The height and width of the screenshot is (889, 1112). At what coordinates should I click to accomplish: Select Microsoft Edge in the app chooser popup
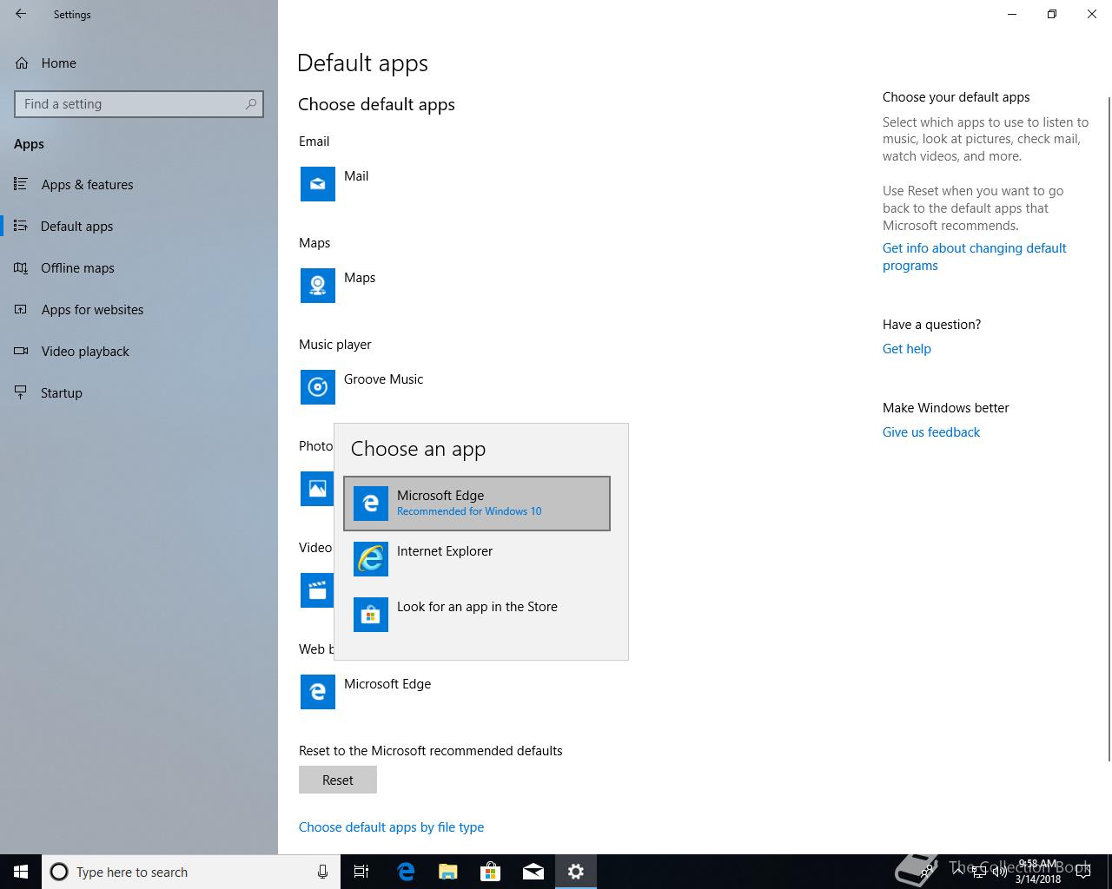[x=476, y=504]
